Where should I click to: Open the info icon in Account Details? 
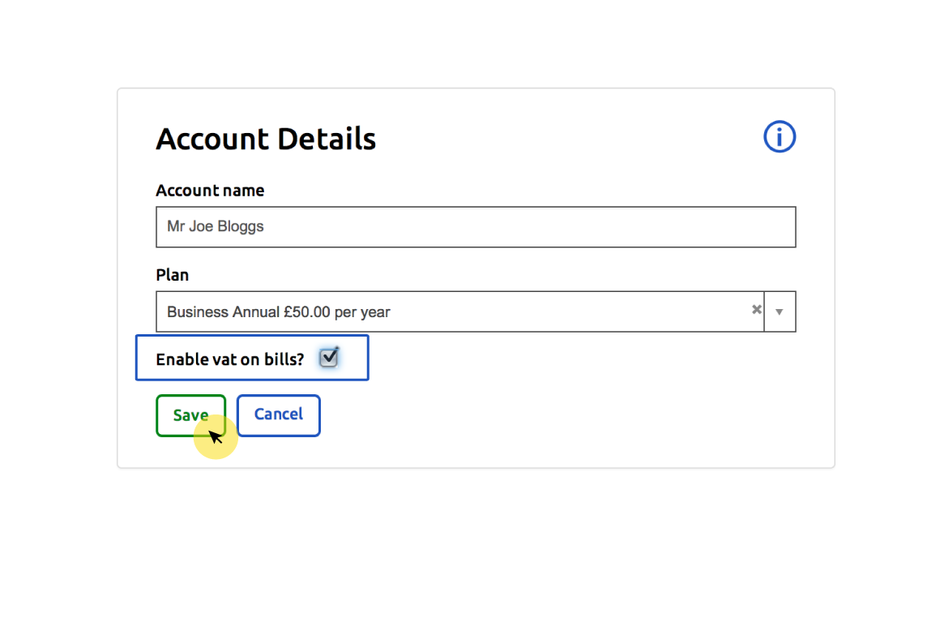tap(780, 137)
